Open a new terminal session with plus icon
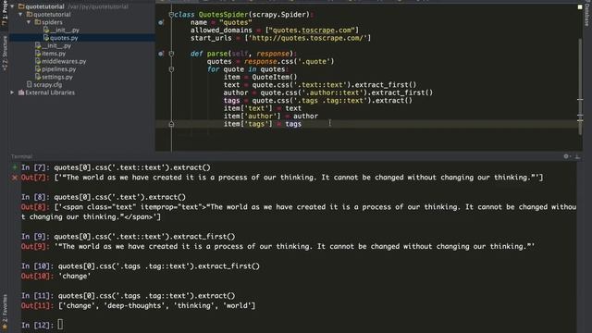592x333 pixels. pos(15,167)
